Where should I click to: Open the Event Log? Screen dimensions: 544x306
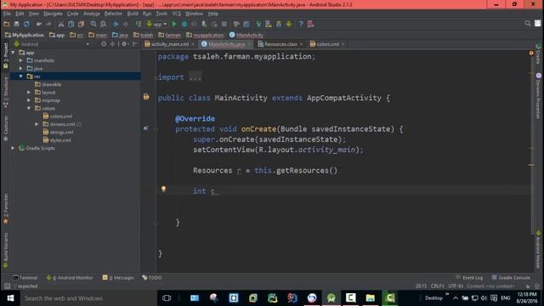coord(469,278)
